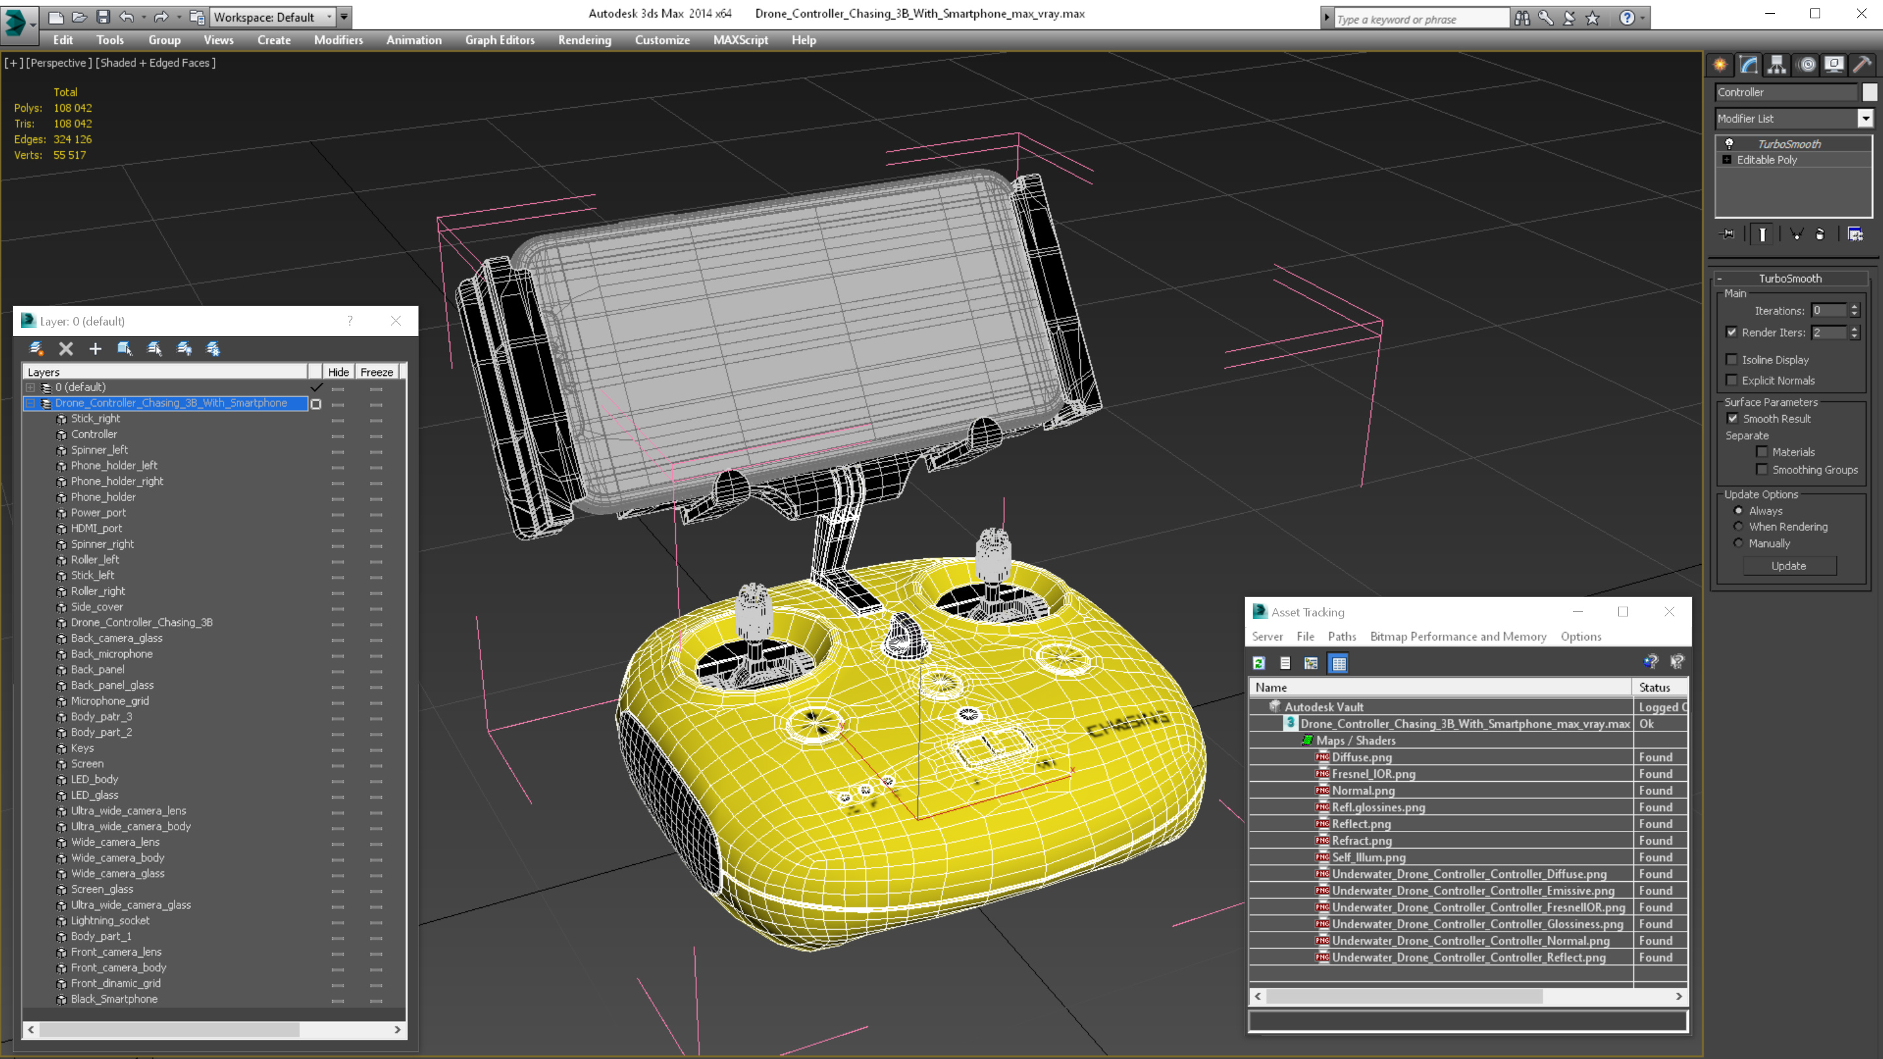Open the Workspace: Default dropdown

point(273,17)
